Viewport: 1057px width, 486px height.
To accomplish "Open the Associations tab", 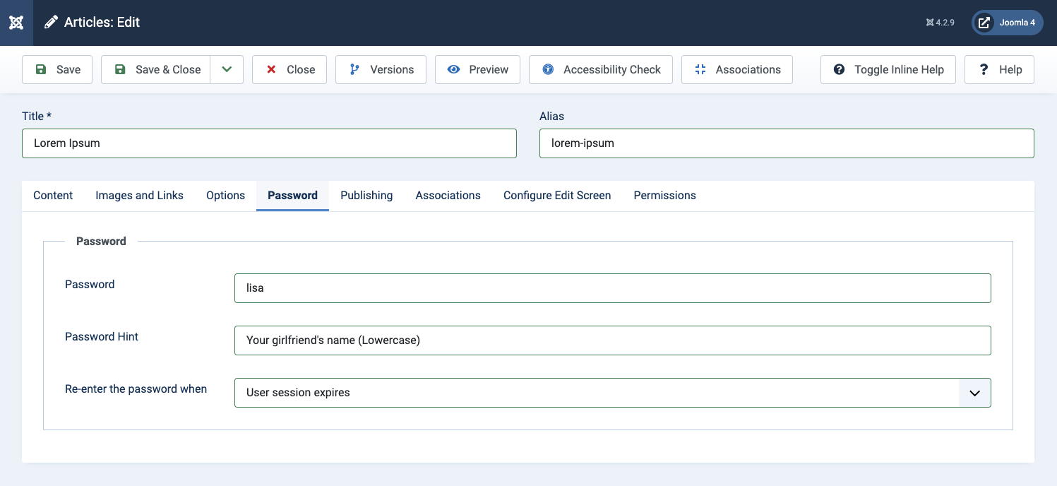I will point(448,196).
